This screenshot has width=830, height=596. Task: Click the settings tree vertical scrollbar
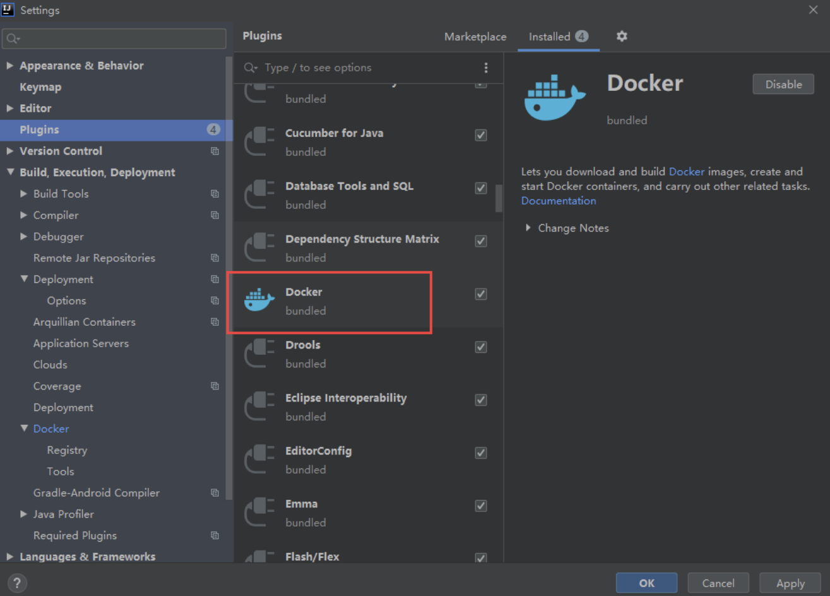coord(229,278)
